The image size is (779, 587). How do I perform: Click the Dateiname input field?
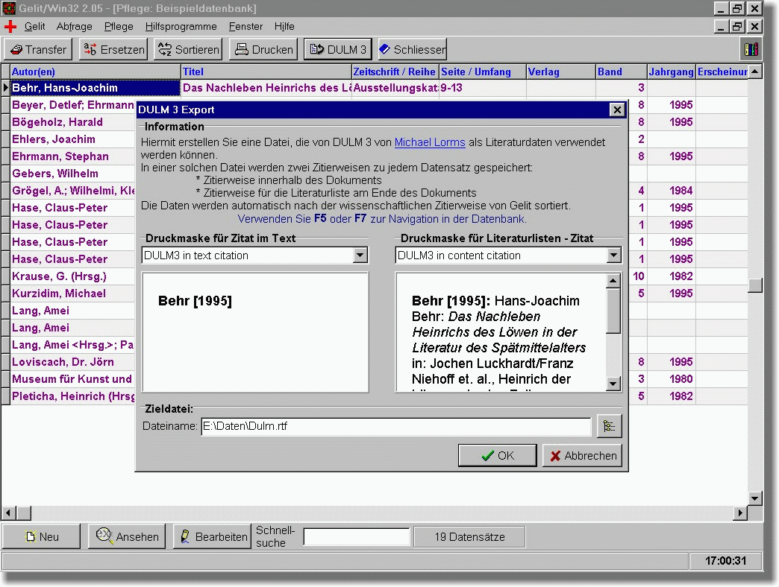(x=396, y=426)
